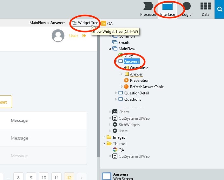The image size is (224, 180).
Task: Select the Charts reference row
Action: (124, 112)
